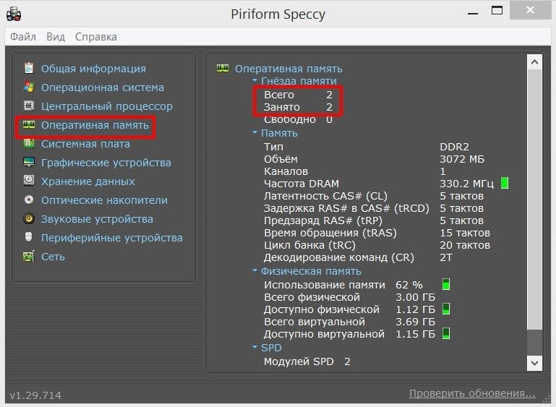Image resolution: width=556 pixels, height=407 pixels.
Task: Open Периферийные устройства section
Action: point(112,238)
